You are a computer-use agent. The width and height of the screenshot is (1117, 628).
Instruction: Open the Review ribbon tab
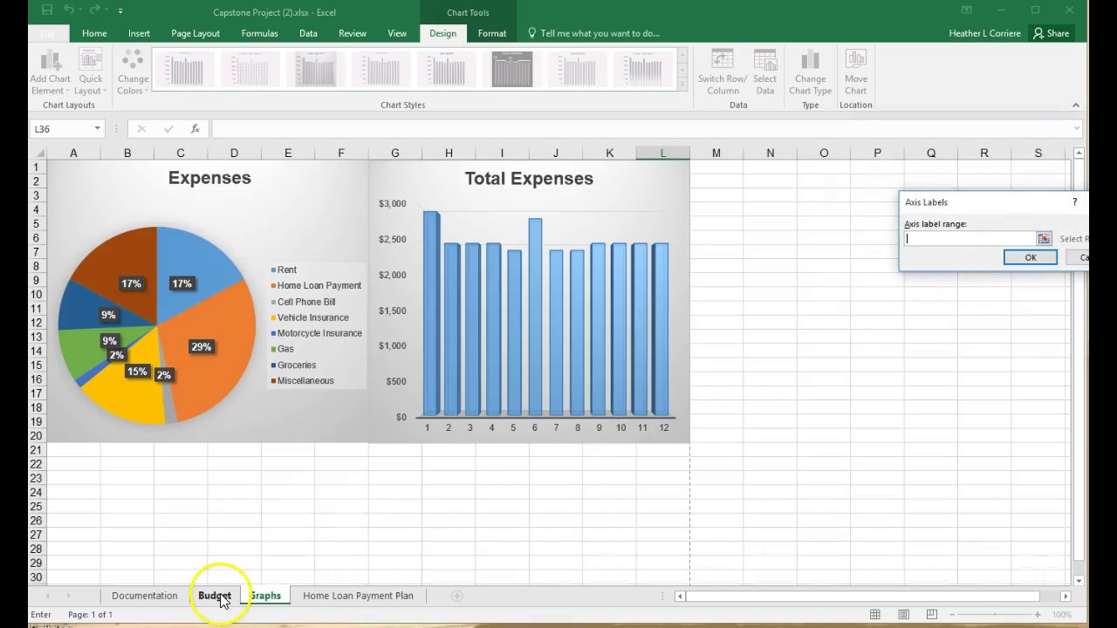353,33
